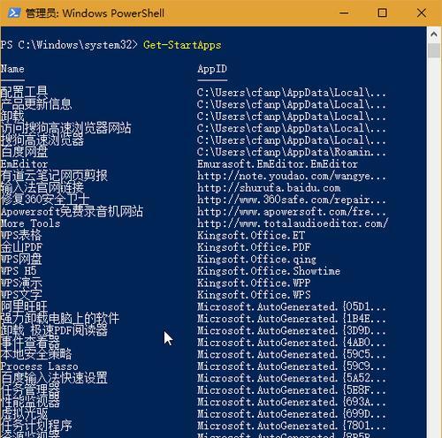Viewport: 442px width, 438px height.
Task: Click the 产品更新信息 name entry
Action: pos(36,104)
